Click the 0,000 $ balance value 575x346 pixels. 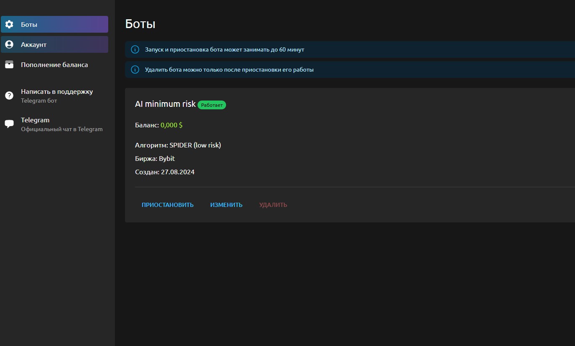click(x=172, y=125)
